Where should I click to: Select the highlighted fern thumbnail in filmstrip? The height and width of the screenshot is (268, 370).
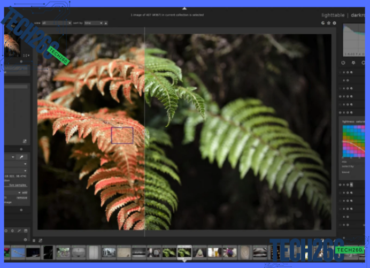(184, 251)
